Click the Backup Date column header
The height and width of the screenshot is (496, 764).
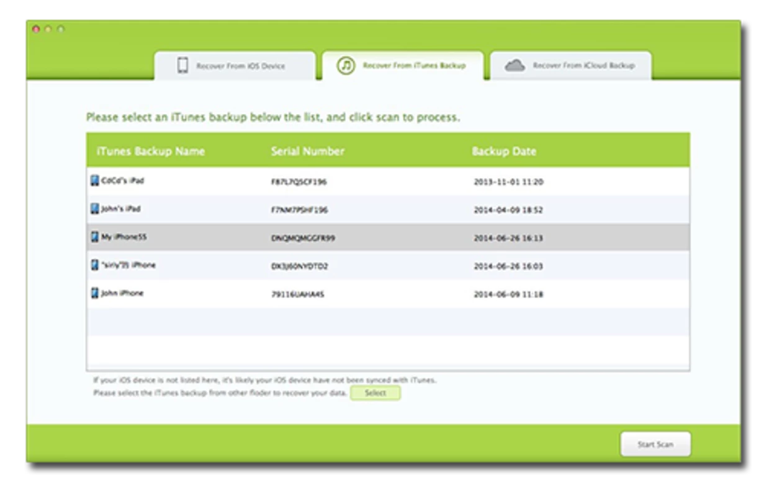[x=504, y=151]
